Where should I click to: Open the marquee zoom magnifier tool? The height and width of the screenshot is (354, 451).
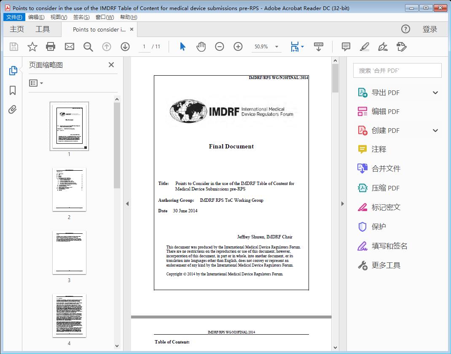click(x=88, y=47)
